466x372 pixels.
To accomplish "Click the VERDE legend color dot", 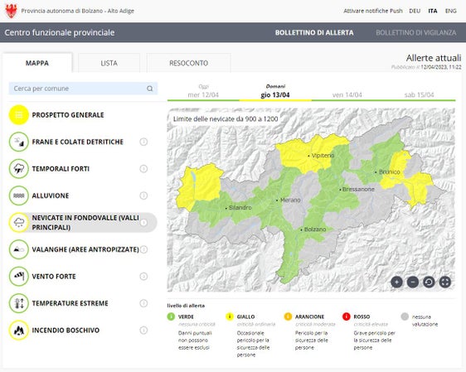I will pyautogui.click(x=171, y=316).
